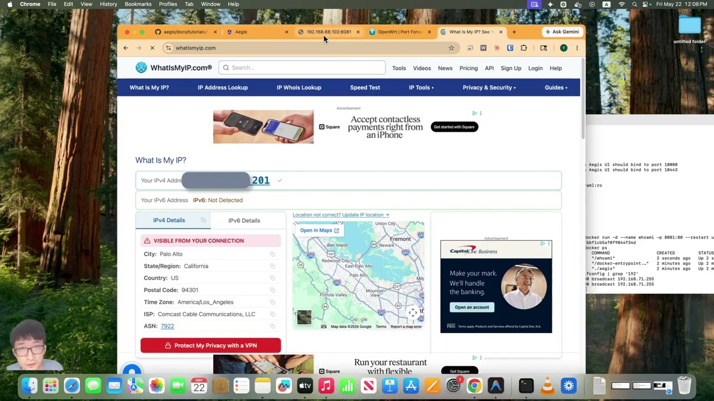Click the Login link
Screen dimensions: 714x401
[535, 68]
